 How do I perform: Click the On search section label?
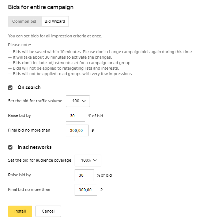pos(29,87)
